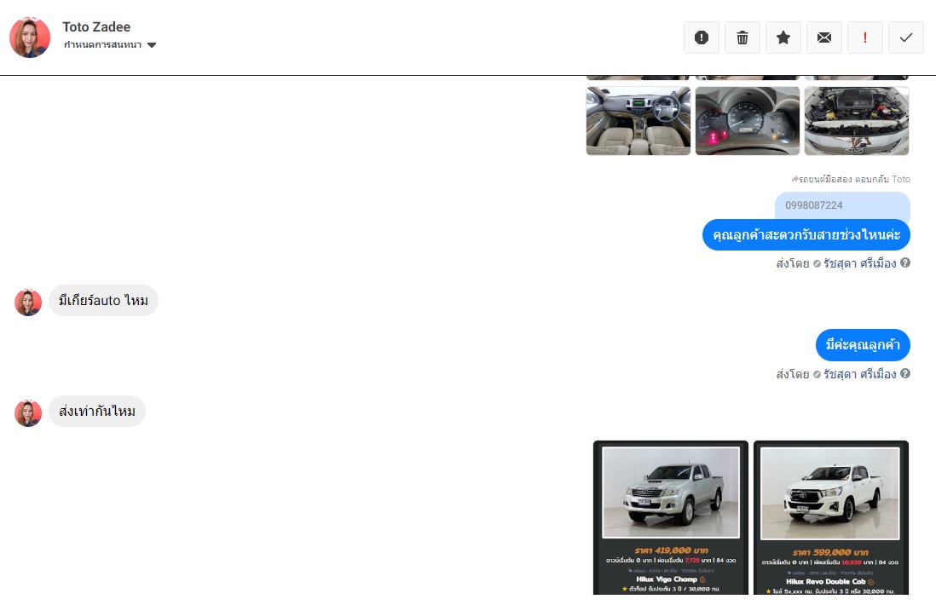Screen dimensions: 936x605
Task: Click customer message asking about auto gear
Action: pyautogui.click(x=103, y=300)
